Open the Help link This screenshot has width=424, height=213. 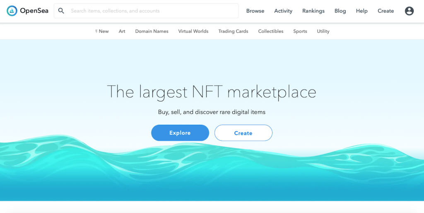[361, 11]
